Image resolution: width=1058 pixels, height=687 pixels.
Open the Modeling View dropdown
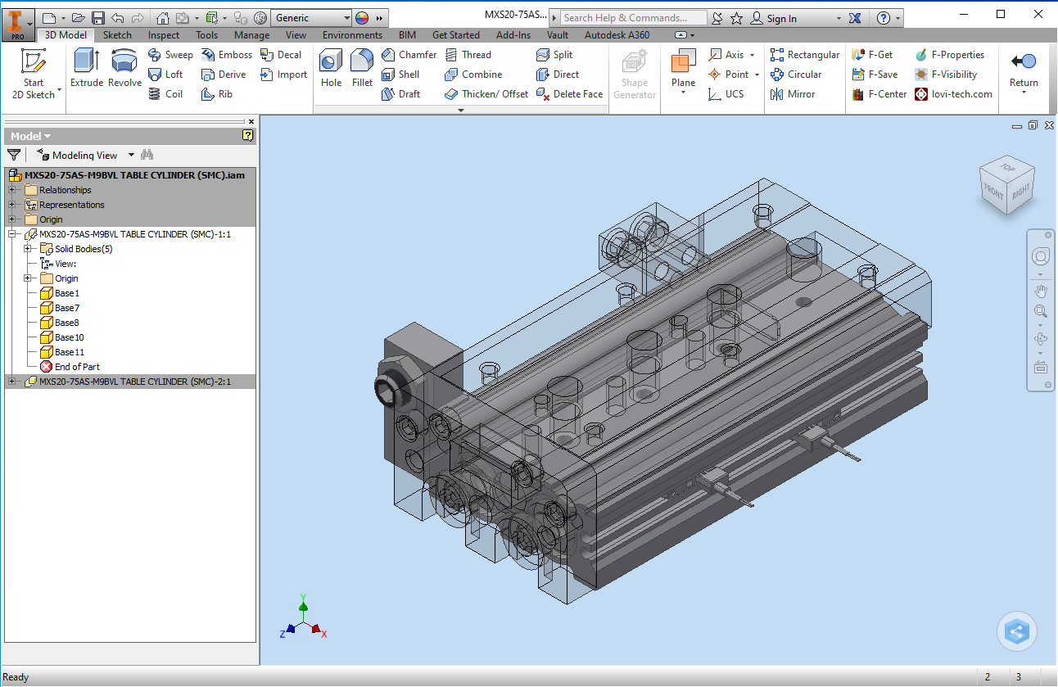point(131,156)
